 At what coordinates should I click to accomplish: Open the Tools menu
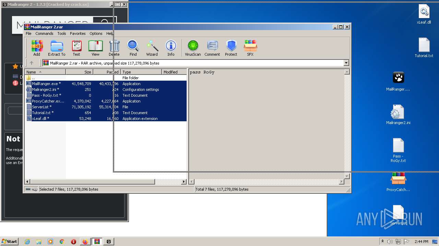click(62, 33)
